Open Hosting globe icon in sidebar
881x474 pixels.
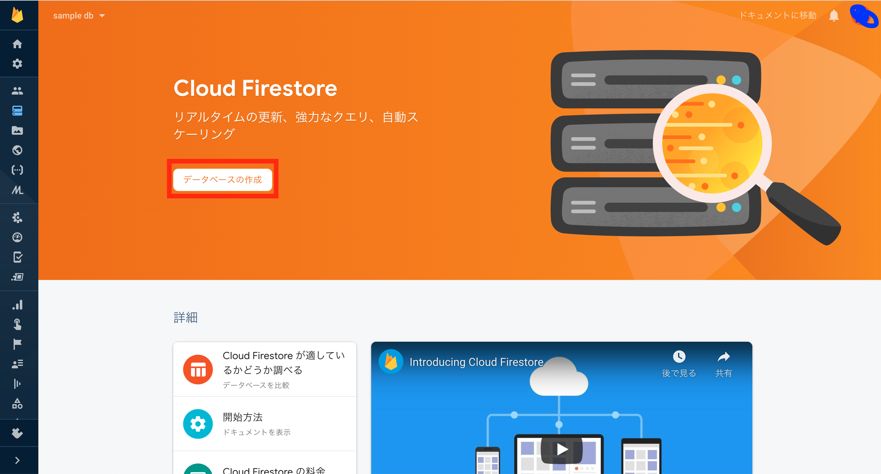(17, 150)
